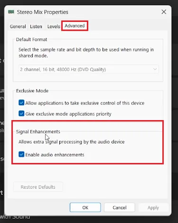The height and width of the screenshot is (223, 178).
Task: Open the Listen tab
Action: 36,26
